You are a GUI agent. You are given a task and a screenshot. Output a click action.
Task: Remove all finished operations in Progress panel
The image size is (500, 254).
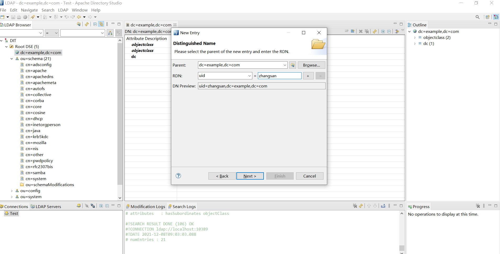[478, 206]
